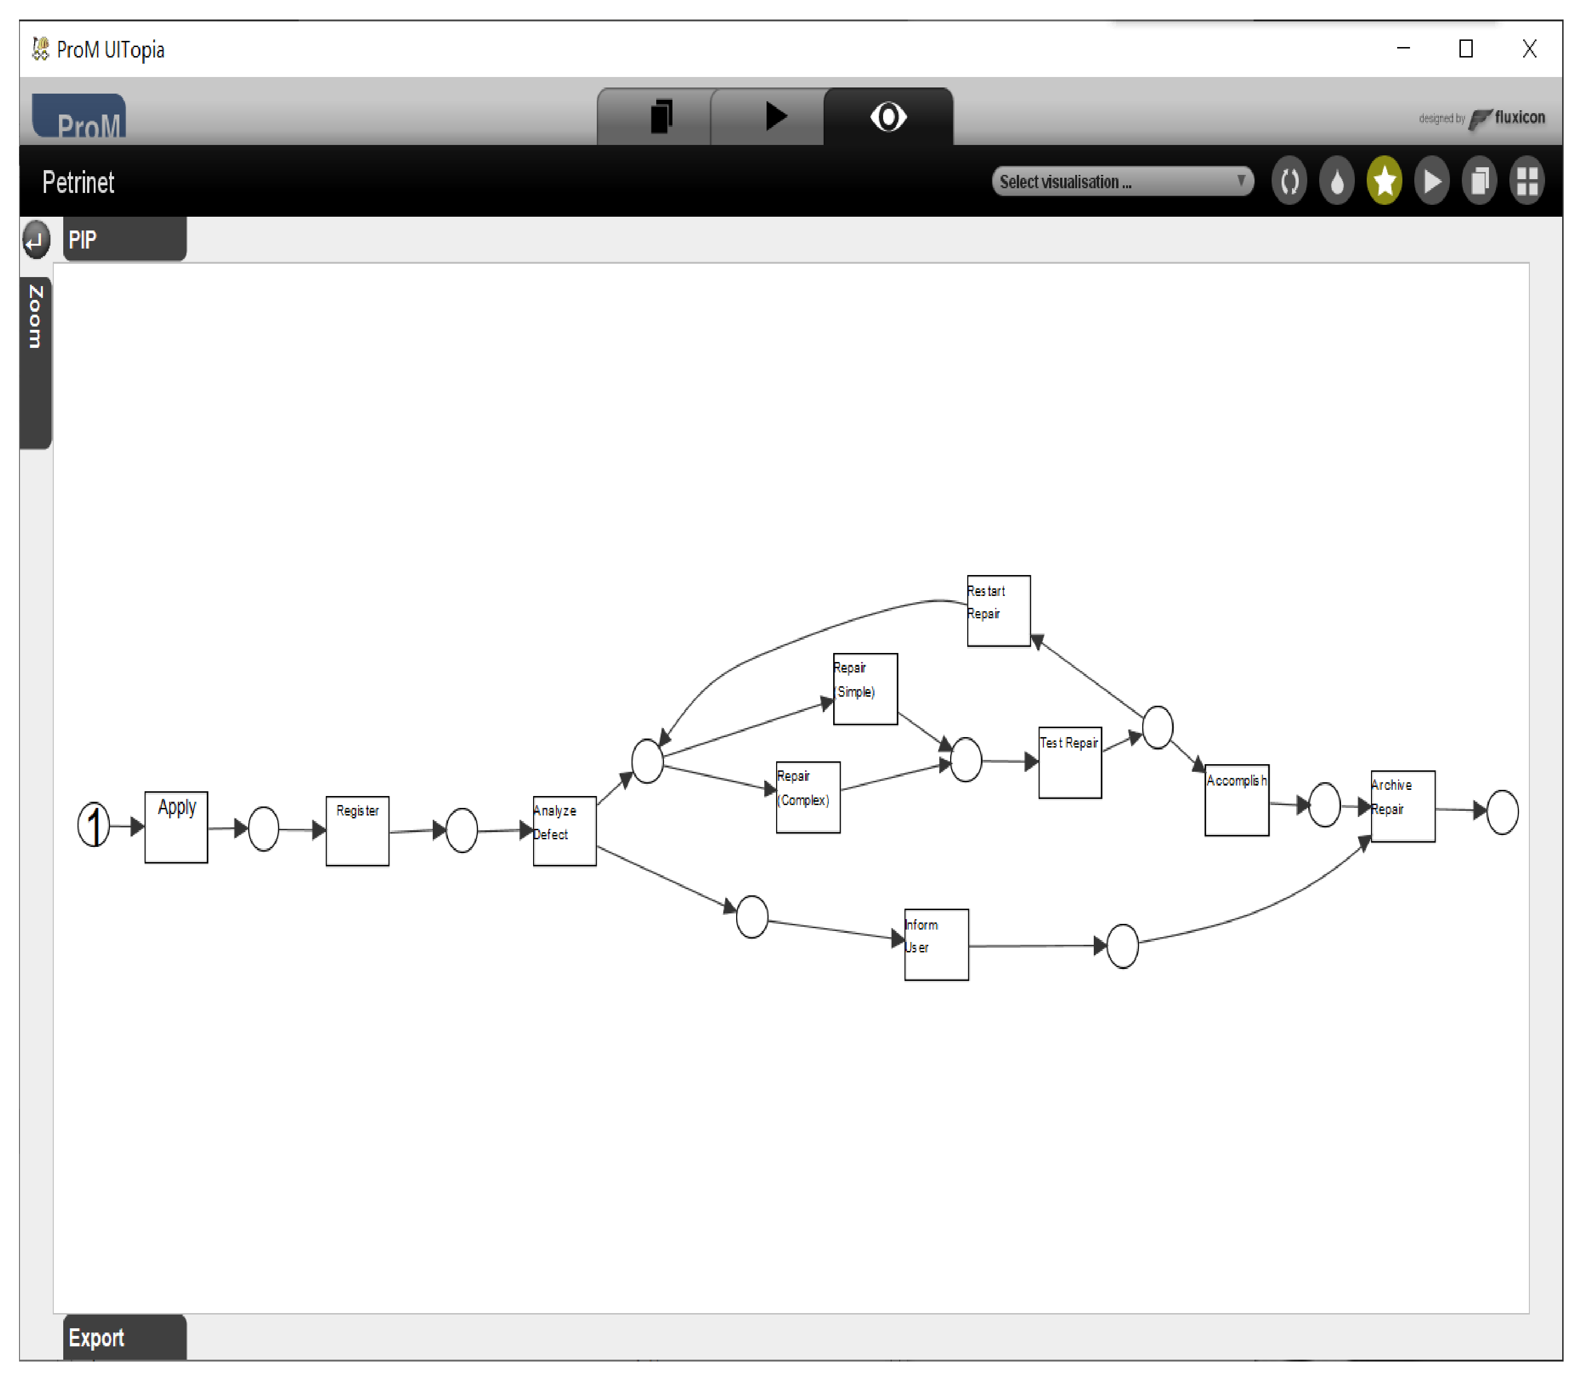Click the refresh circular arrows icon
This screenshot has width=1585, height=1382.
pyautogui.click(x=1290, y=182)
